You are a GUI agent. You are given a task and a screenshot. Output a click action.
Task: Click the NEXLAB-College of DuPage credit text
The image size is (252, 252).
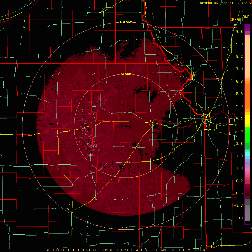coord(223,3)
